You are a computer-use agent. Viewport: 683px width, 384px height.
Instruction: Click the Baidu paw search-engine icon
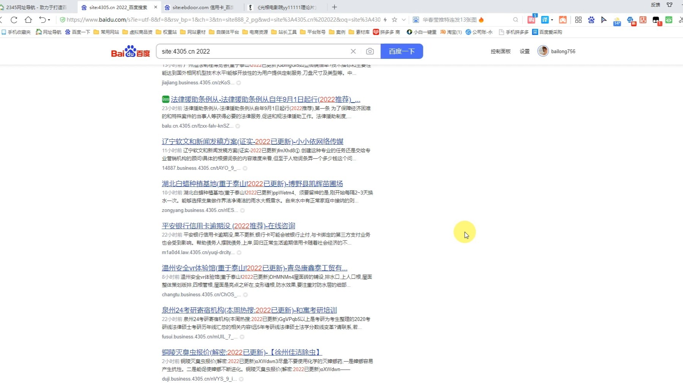(416, 20)
